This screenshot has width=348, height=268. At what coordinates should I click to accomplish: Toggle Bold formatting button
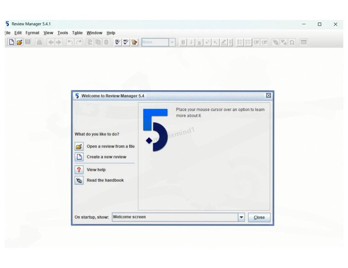(183, 42)
